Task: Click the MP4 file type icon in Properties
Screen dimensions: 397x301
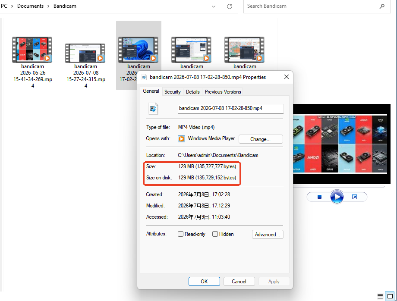Action: (153, 109)
